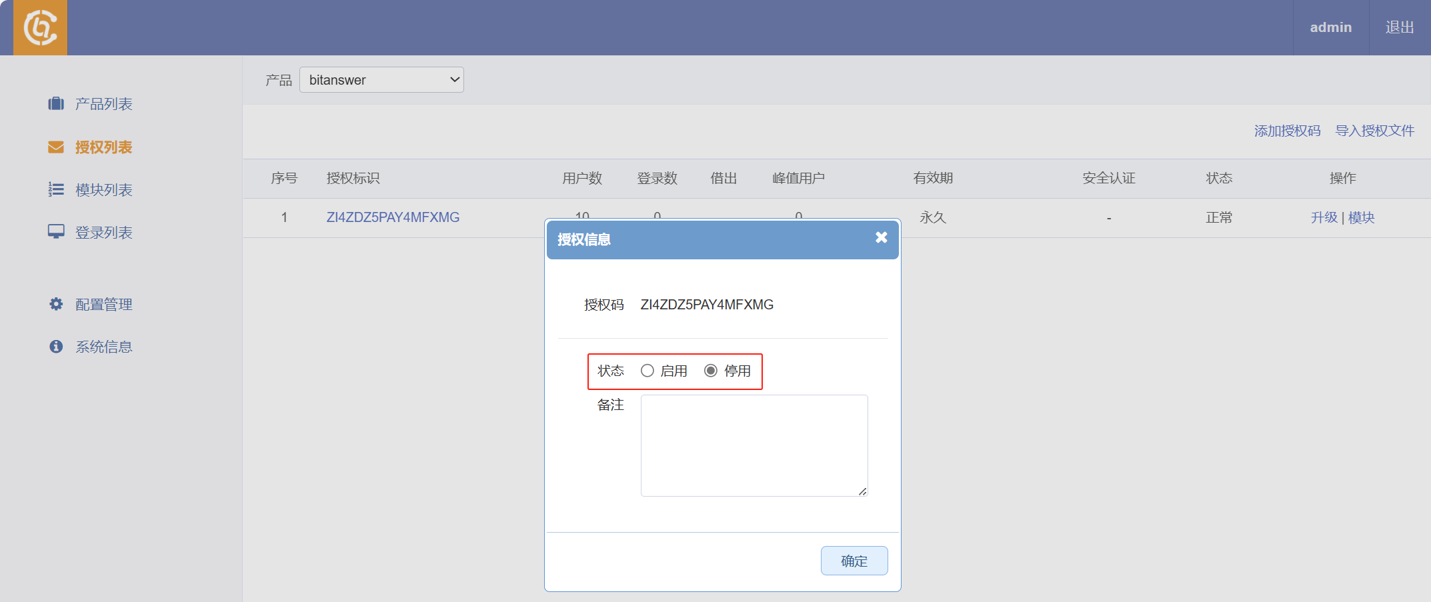Click the 授权信息 dialog title

coord(584,239)
